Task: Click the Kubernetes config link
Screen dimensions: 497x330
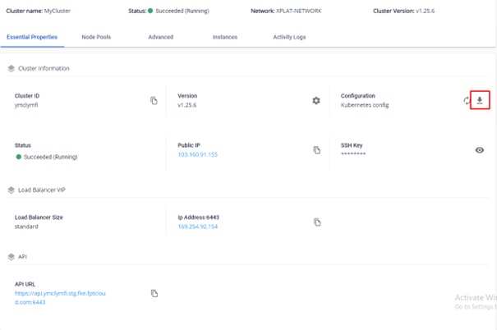Action: (365, 105)
